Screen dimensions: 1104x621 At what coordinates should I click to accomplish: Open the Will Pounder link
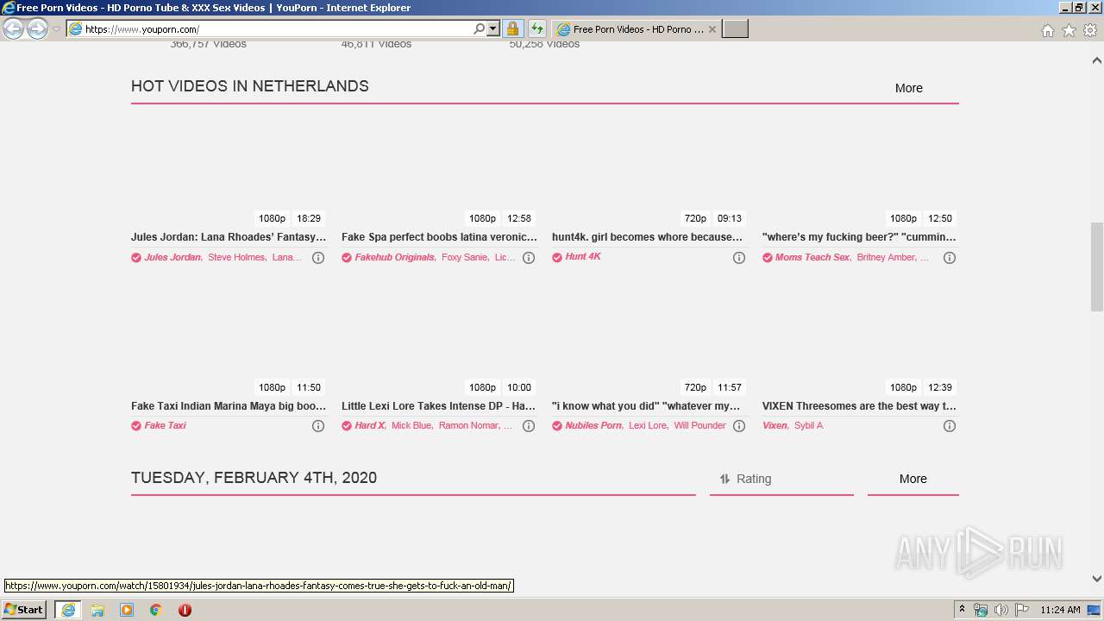[699, 425]
